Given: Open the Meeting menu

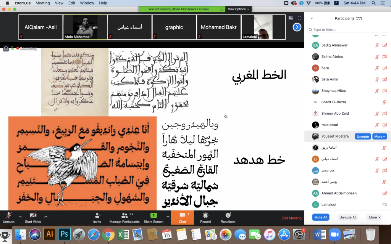Looking at the screenshot, I should pos(43,3).
